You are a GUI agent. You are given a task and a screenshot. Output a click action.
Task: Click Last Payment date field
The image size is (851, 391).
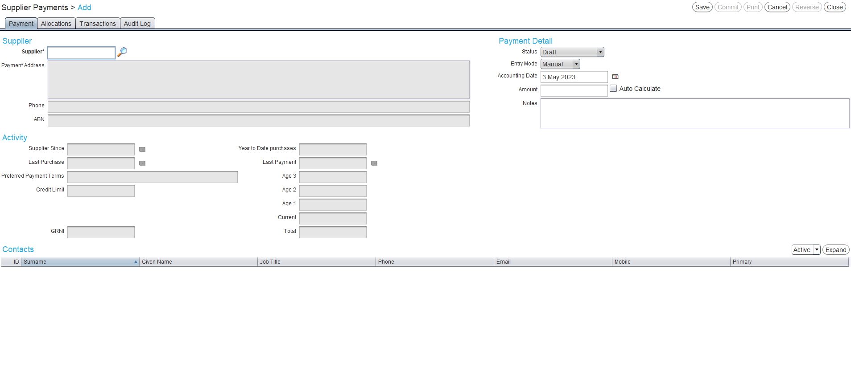coord(333,163)
